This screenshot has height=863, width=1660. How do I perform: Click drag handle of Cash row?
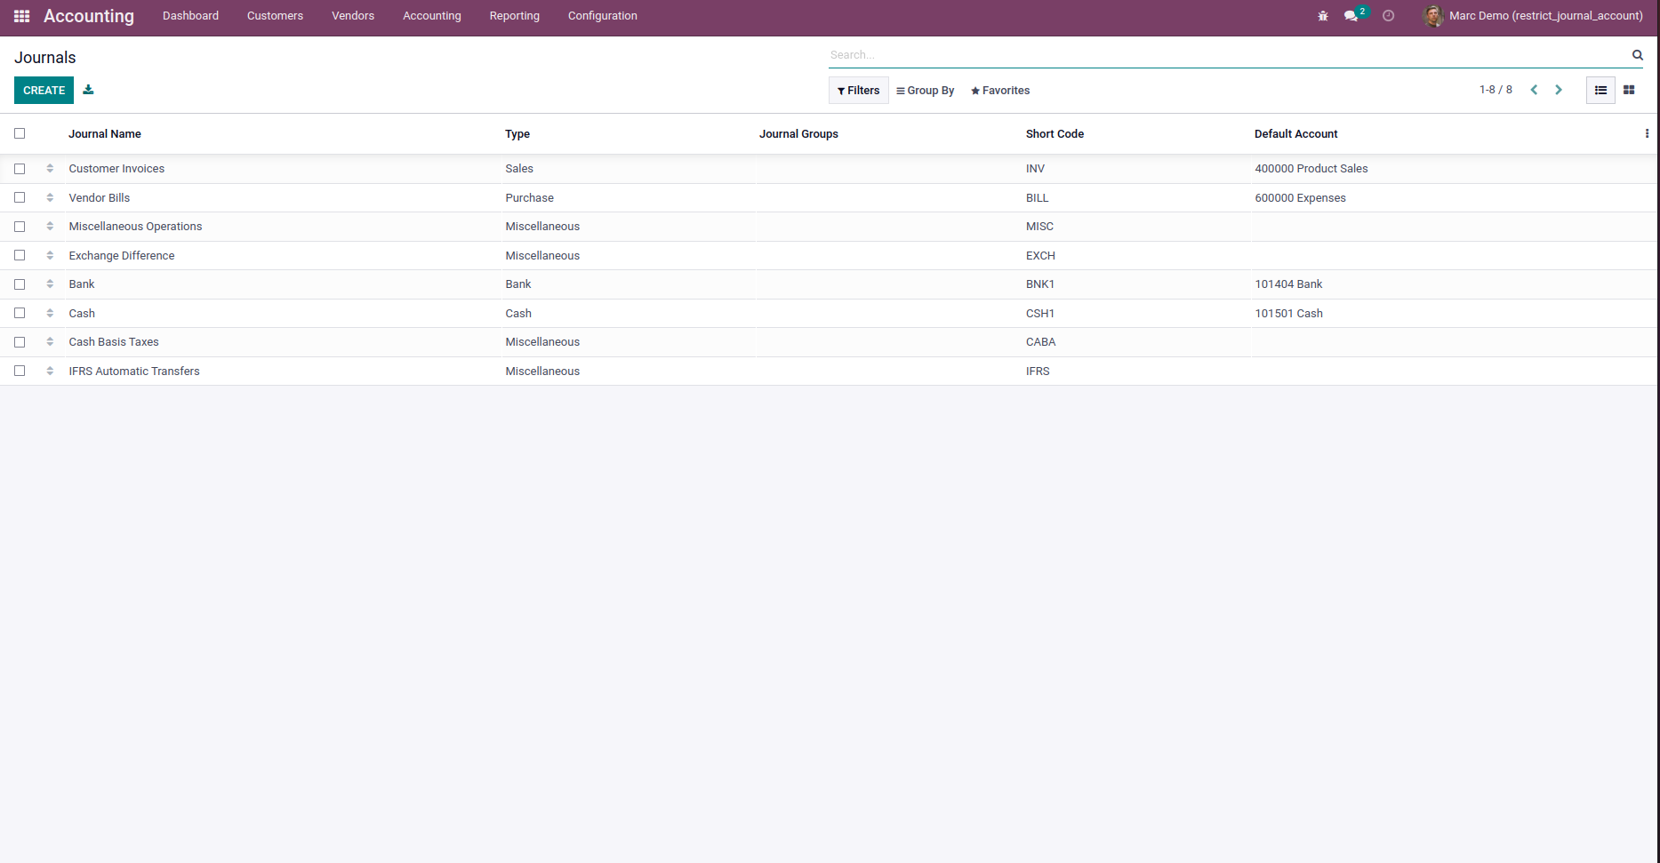(x=50, y=313)
